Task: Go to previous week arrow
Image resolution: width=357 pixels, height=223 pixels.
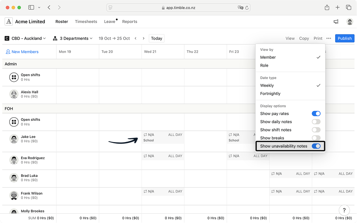Action: point(136,38)
